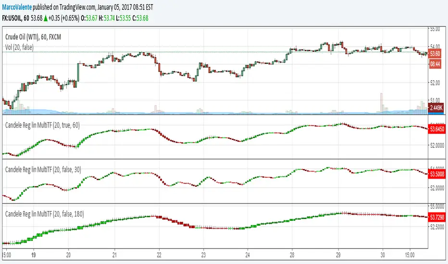The height and width of the screenshot is (264, 448).
Task: Click the 51.00 level on price scale
Action: (x=435, y=100)
